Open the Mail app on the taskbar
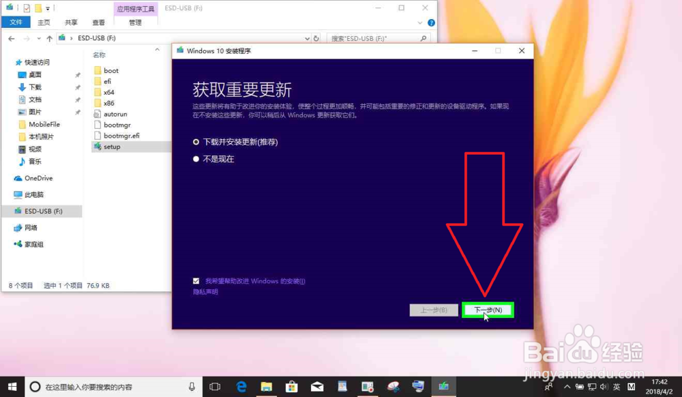Image resolution: width=682 pixels, height=397 pixels. (x=316, y=386)
